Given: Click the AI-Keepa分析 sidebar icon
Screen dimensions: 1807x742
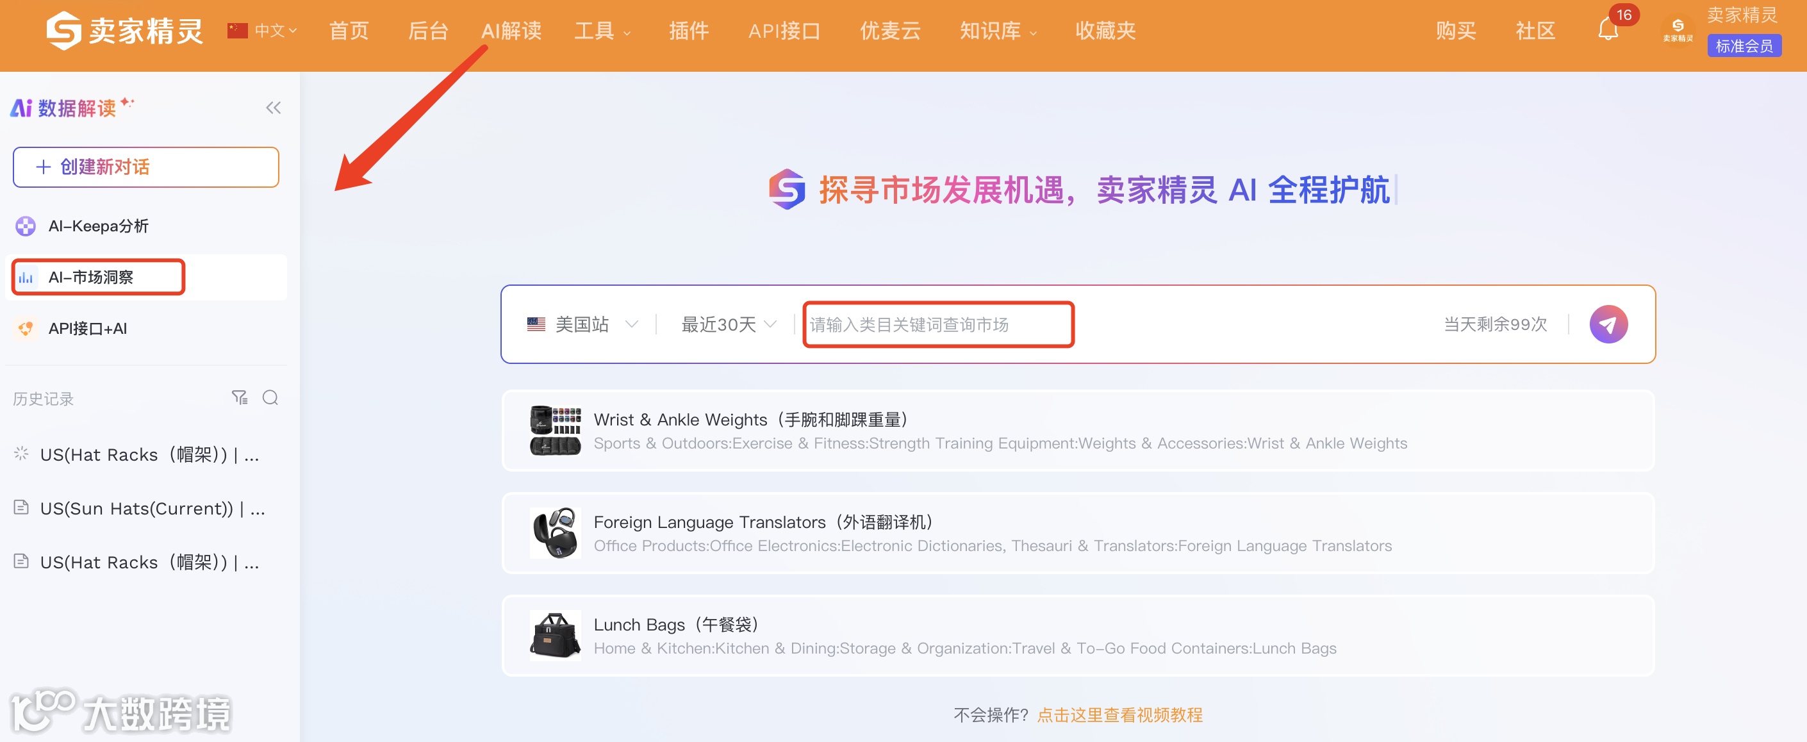Looking at the screenshot, I should (x=26, y=226).
